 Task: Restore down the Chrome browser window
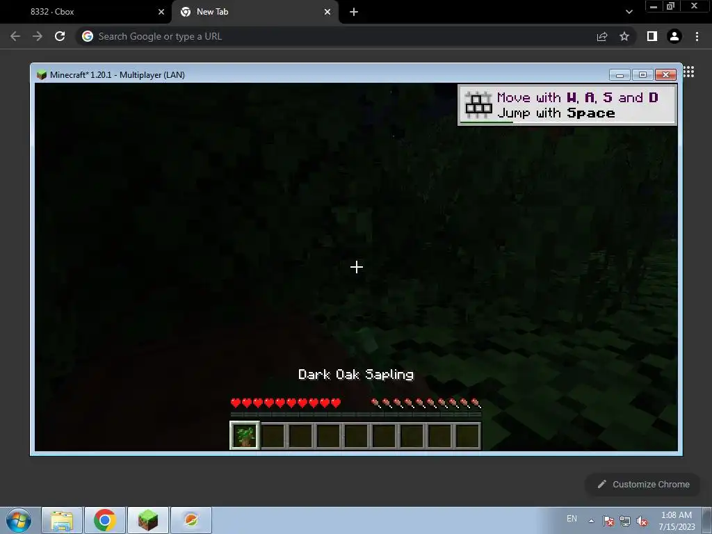point(671,6)
